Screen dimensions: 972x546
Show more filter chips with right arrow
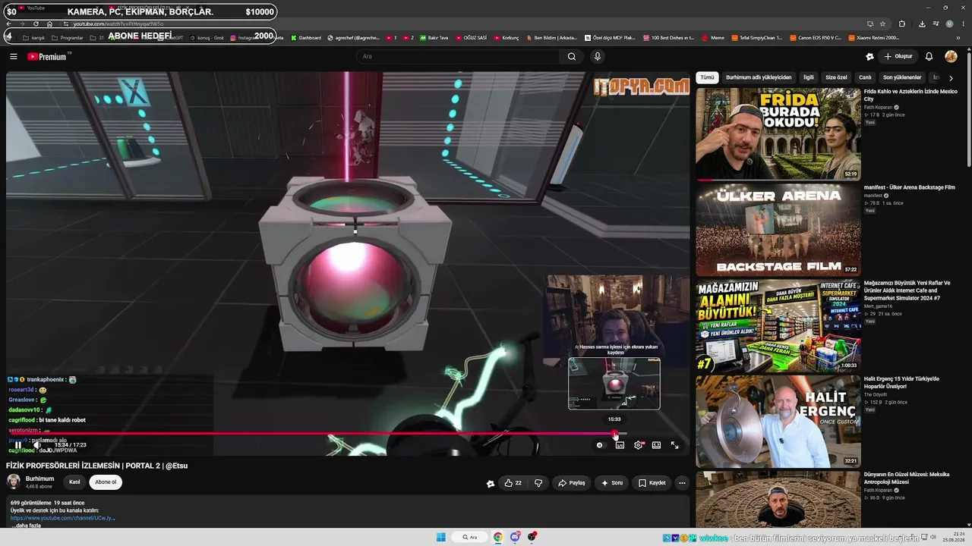coord(951,78)
